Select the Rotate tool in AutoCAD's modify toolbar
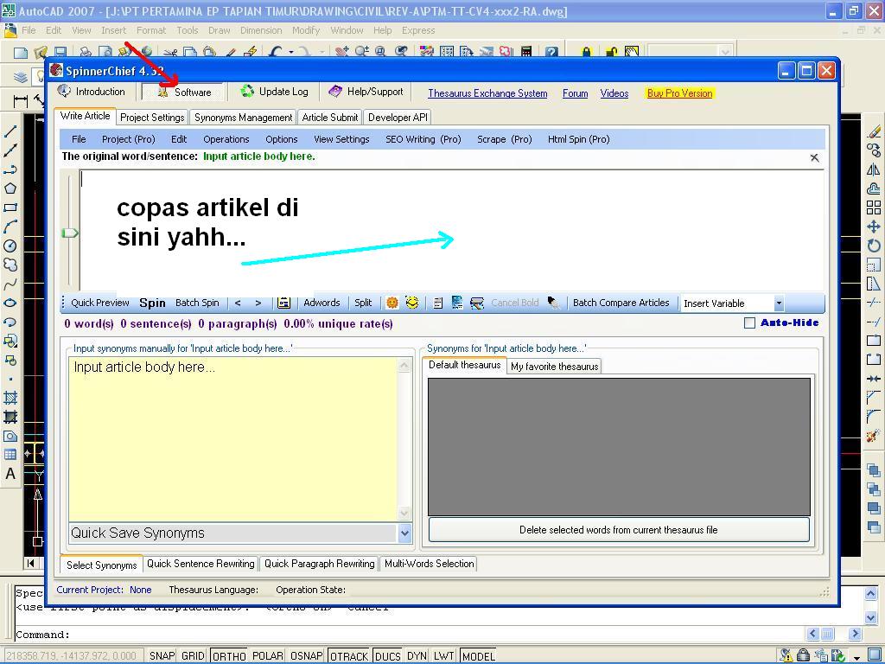The height and width of the screenshot is (664, 885). [874, 246]
